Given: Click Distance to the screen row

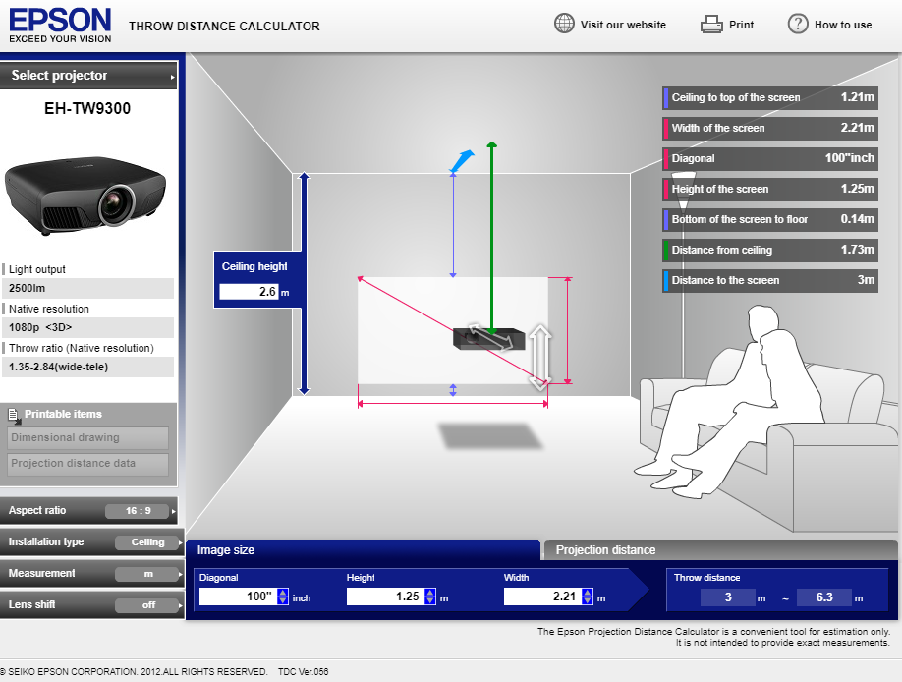Looking at the screenshot, I should point(770,281).
